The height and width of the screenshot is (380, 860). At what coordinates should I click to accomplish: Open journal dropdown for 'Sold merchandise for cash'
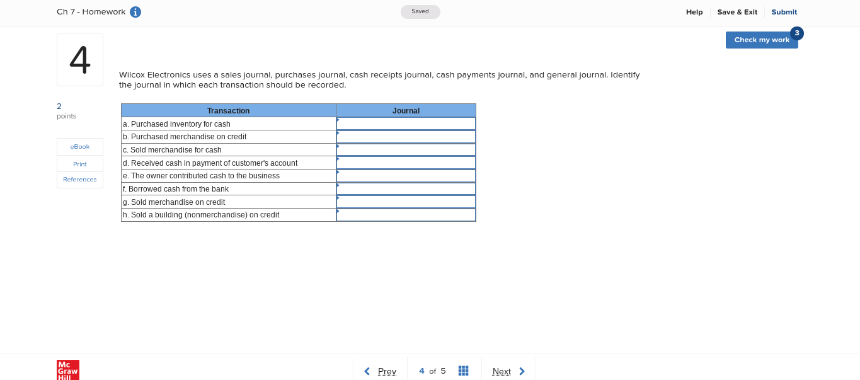tap(406, 149)
